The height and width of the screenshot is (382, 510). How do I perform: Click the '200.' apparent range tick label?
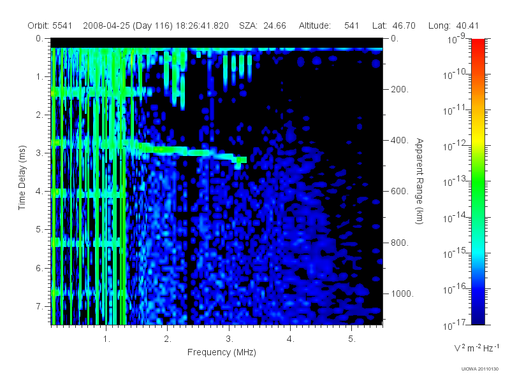(400, 89)
